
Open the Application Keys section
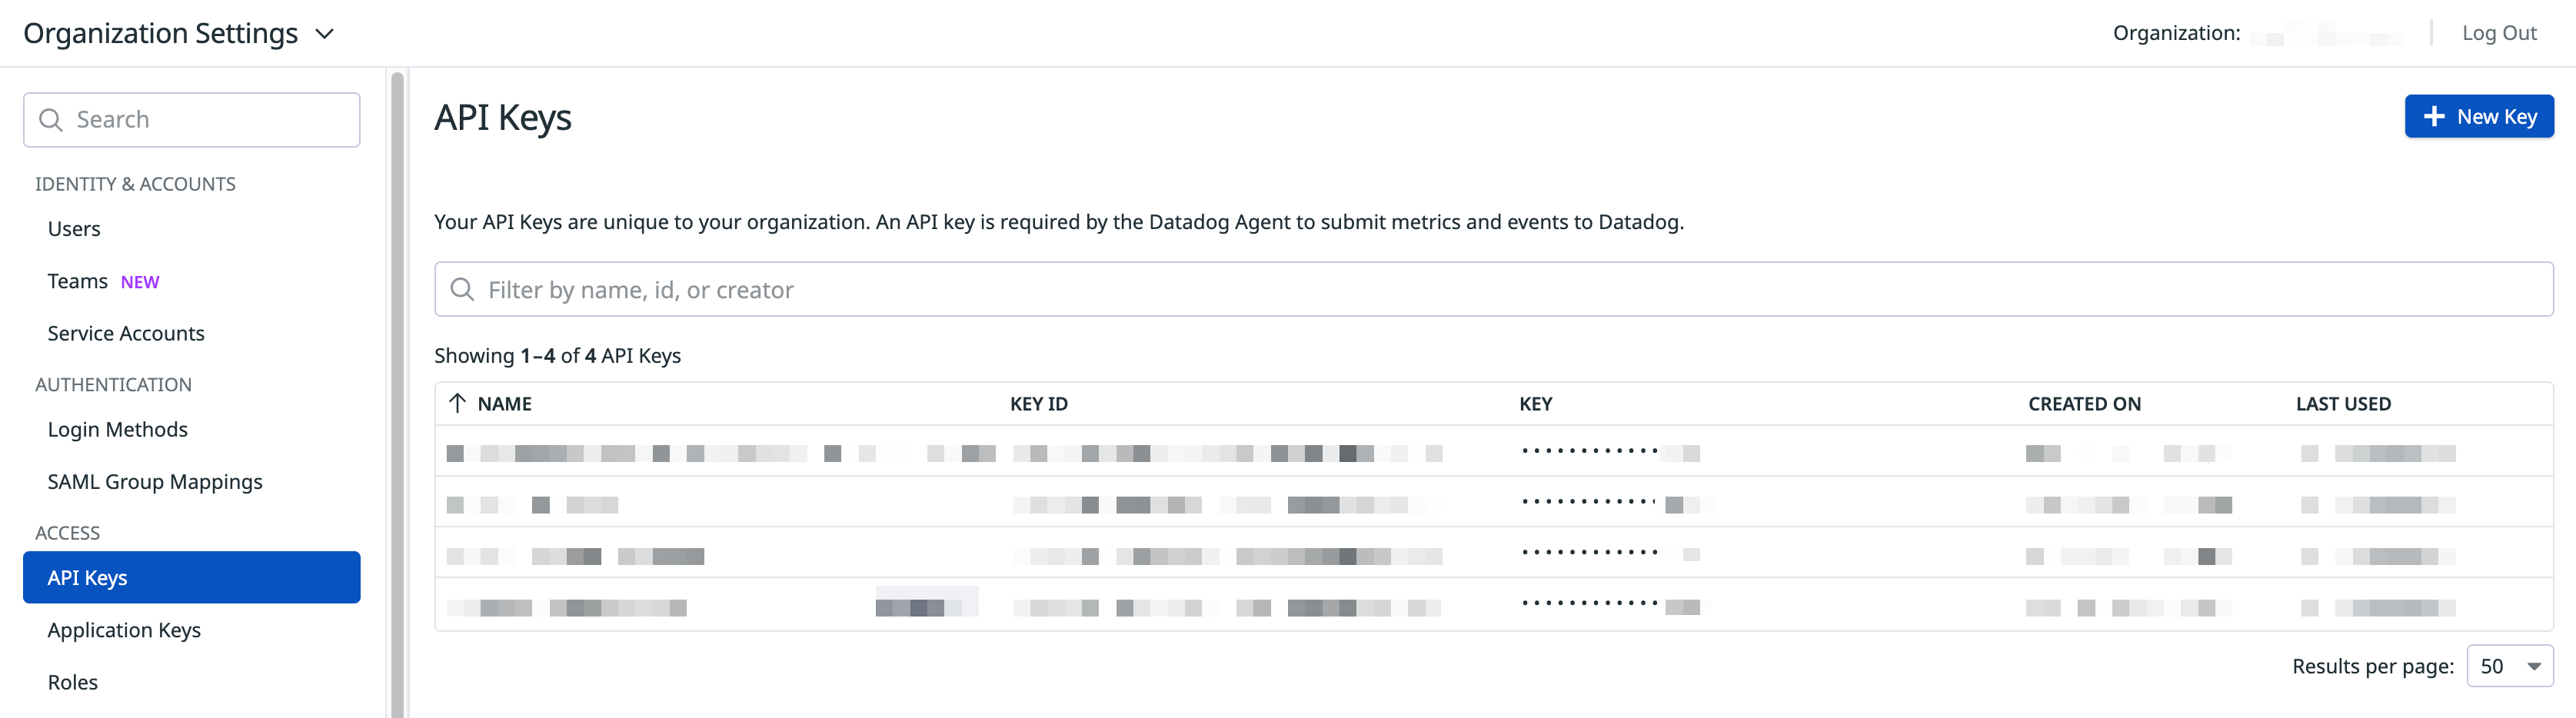click(x=124, y=630)
